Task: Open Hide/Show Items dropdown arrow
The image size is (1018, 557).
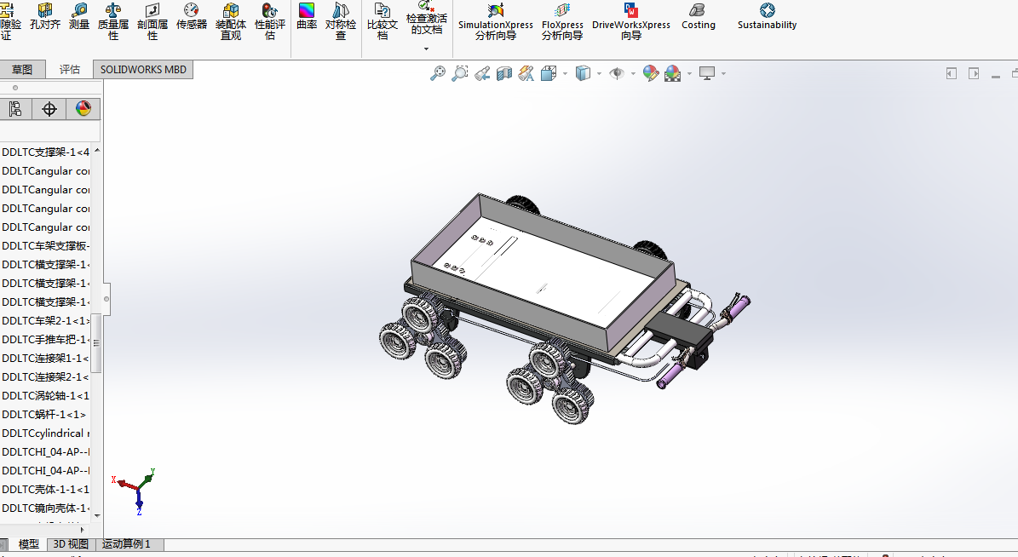Action: pyautogui.click(x=633, y=74)
